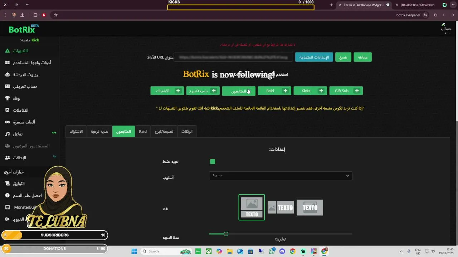Open the MonsterBuild sidebar item
Screen dimensions: 458x257
pyautogui.click(x=20, y=207)
